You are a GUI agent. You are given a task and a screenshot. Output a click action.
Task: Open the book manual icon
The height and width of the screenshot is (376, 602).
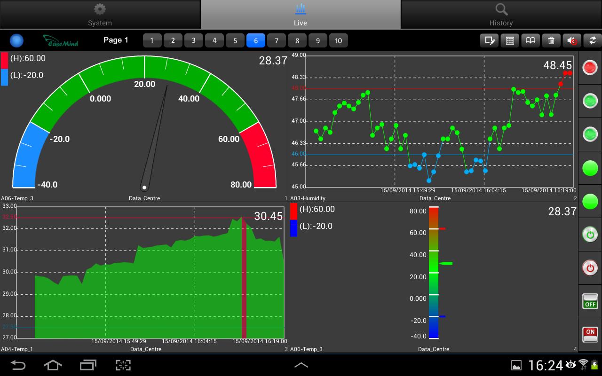(531, 40)
